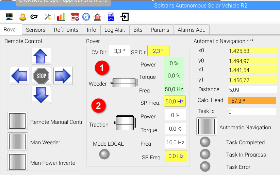
Task: Click the Mode LOCAL indicator light
Action: coord(104,154)
